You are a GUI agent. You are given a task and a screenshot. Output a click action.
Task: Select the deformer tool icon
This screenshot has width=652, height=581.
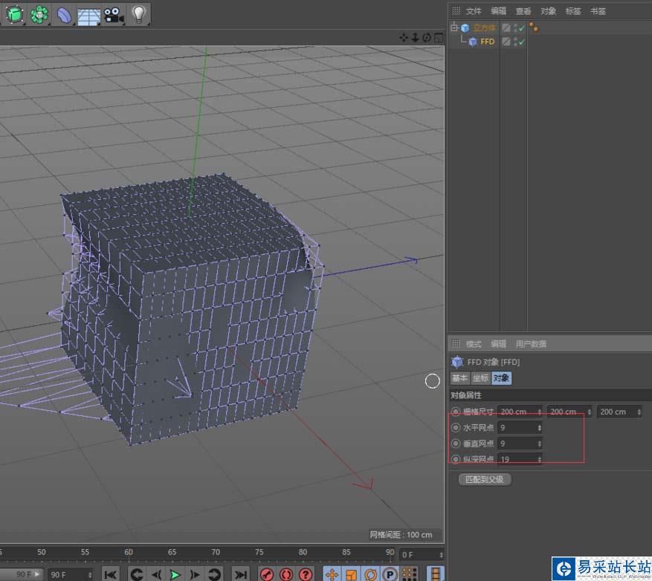point(64,15)
